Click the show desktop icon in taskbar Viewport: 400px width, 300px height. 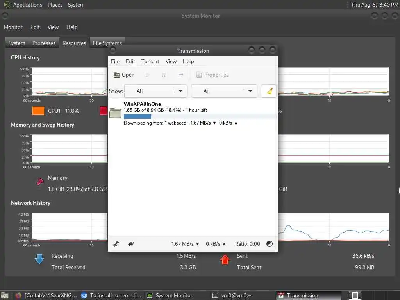coord(5,295)
